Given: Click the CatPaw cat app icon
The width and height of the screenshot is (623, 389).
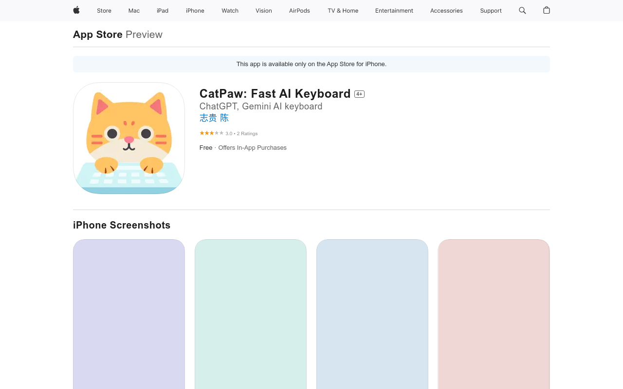Looking at the screenshot, I should coord(129,138).
